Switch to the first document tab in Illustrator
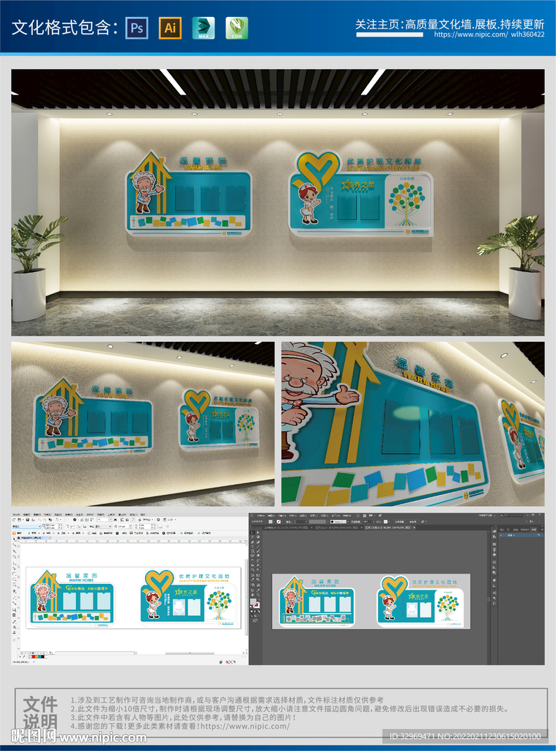Image resolution: width=556 pixels, height=751 pixels. click(x=286, y=528)
